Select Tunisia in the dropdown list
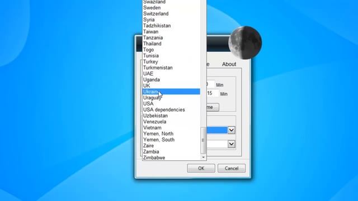The image size is (358, 201). (x=171, y=56)
